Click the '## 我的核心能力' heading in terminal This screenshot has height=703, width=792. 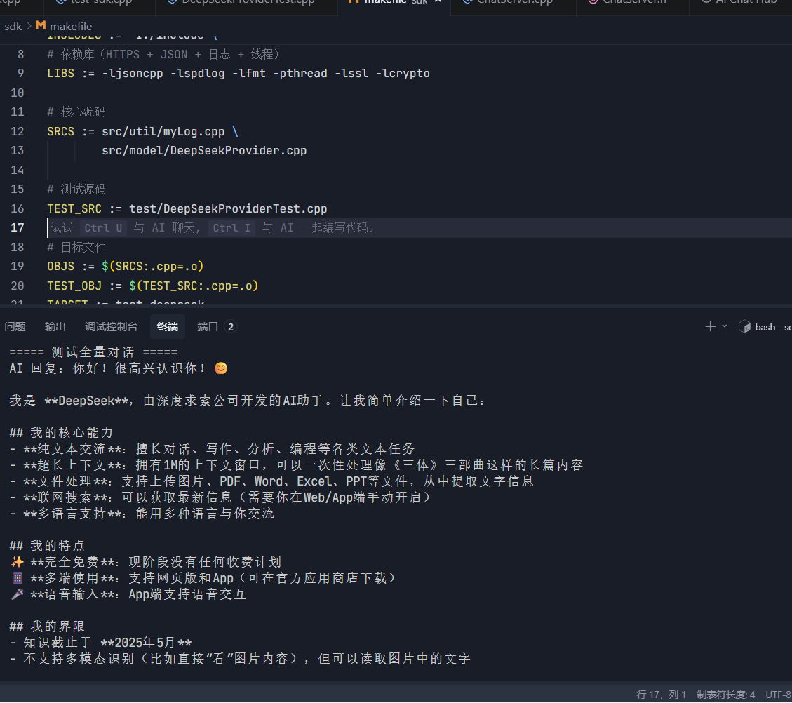click(x=61, y=433)
